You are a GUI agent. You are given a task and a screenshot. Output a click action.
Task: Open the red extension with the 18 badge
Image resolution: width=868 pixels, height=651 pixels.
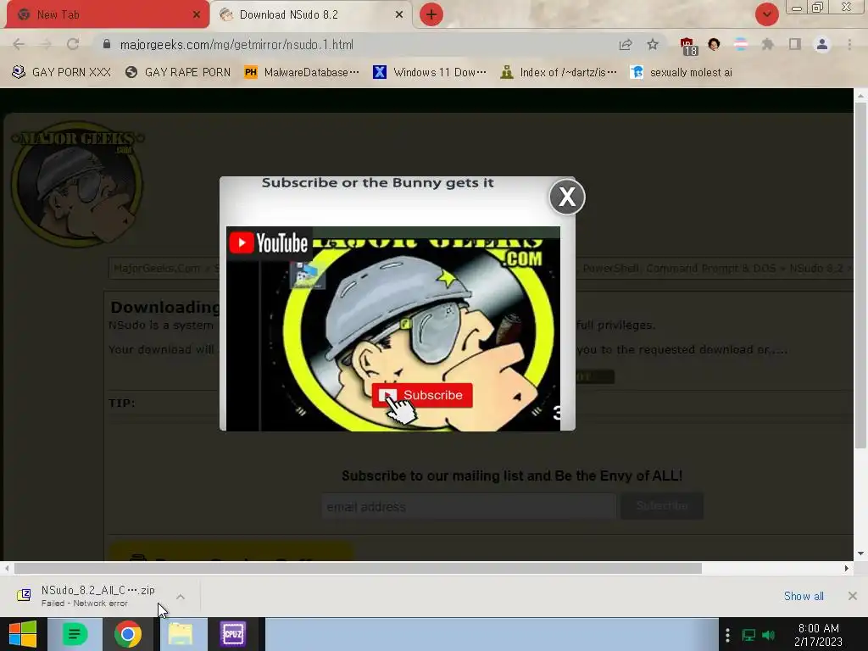[x=688, y=46]
